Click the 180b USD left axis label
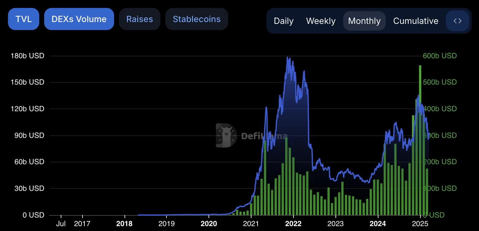The height and width of the screenshot is (231, 479). click(x=27, y=56)
